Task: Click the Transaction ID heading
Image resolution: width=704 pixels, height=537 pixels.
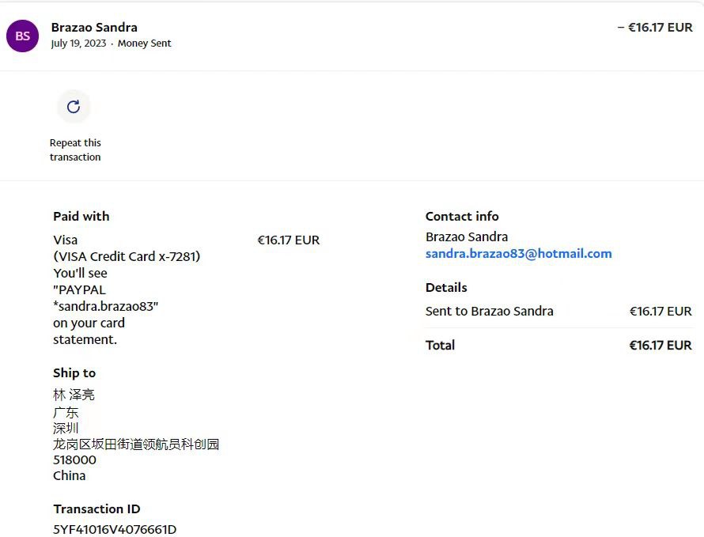Action: (x=97, y=509)
